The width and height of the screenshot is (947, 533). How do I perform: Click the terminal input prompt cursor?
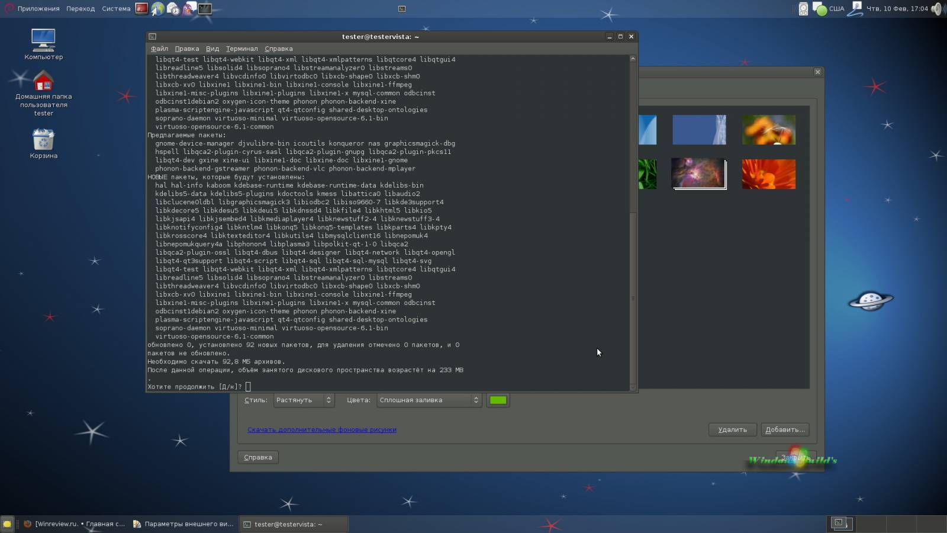[248, 387]
